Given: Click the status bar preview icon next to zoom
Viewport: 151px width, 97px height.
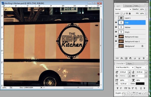Looking at the screenshot, I should tap(11, 87).
